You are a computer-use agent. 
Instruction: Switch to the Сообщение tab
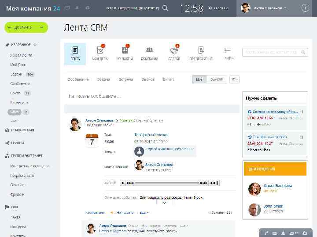(x=78, y=79)
